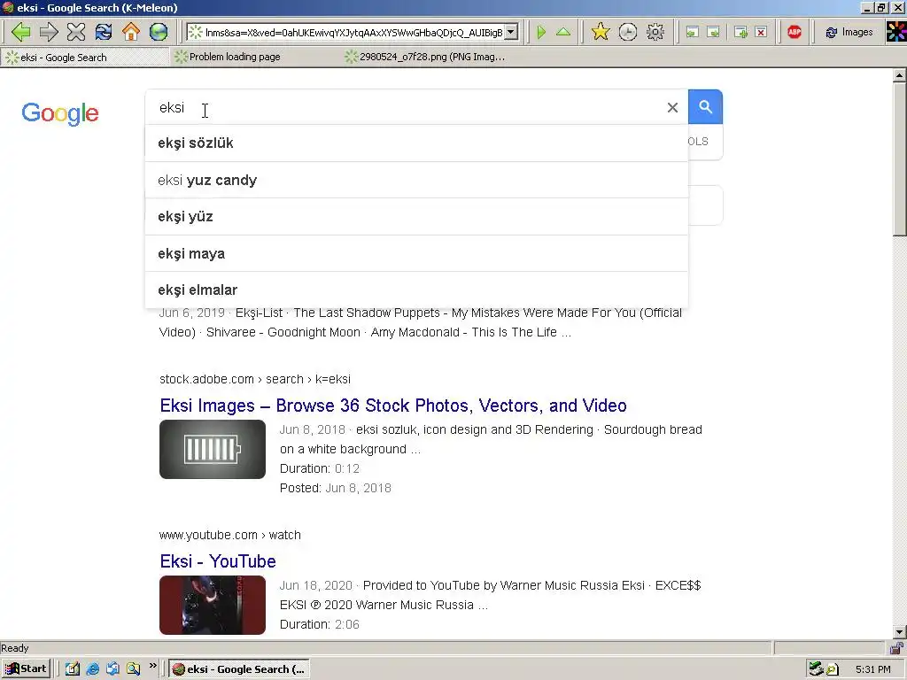Switch to the 2980524_o7f28.png tab

[x=425, y=58]
